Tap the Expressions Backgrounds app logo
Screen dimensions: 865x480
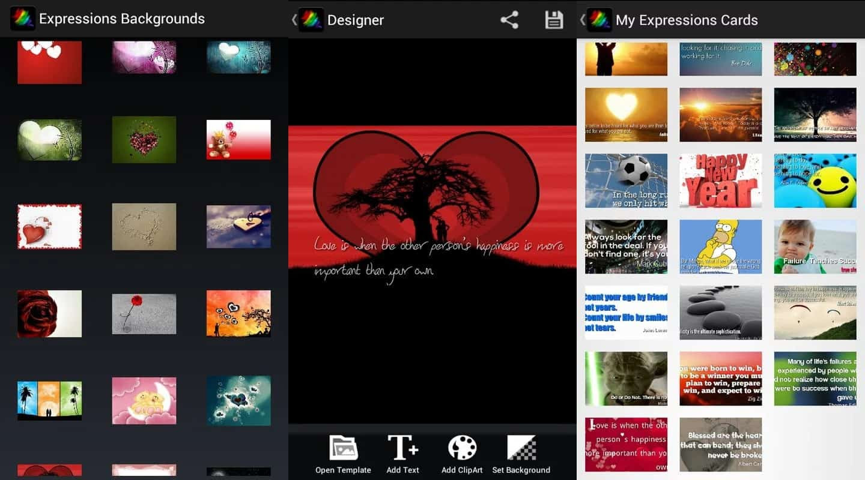point(22,19)
